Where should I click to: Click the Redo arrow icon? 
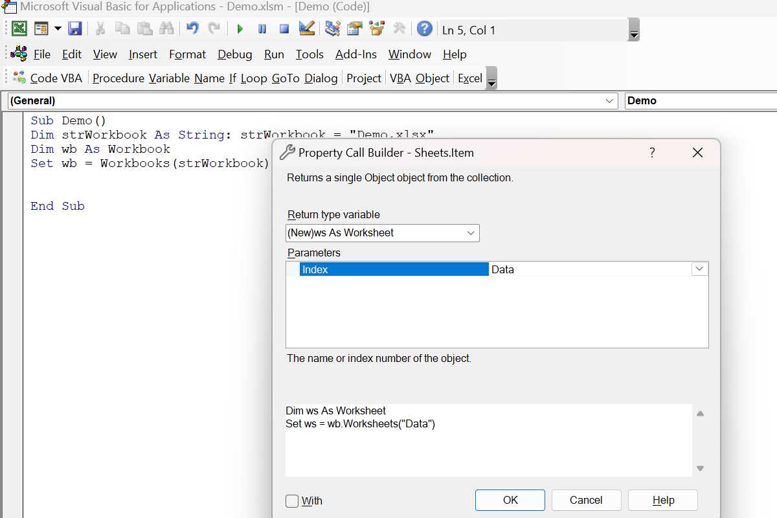click(214, 28)
